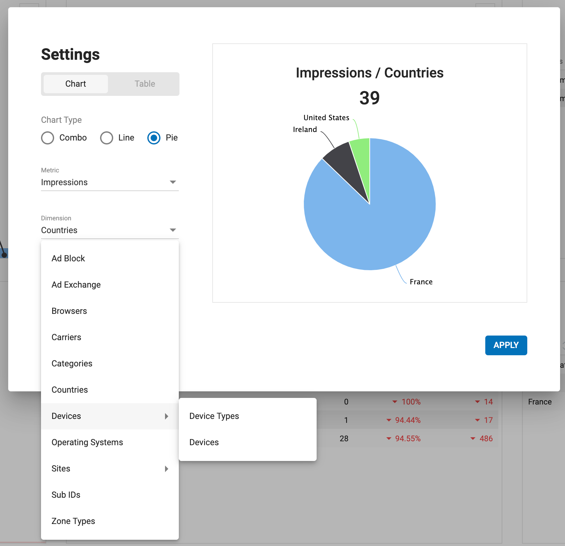Switch to the Table tab
The height and width of the screenshot is (546, 565).
[x=144, y=84]
